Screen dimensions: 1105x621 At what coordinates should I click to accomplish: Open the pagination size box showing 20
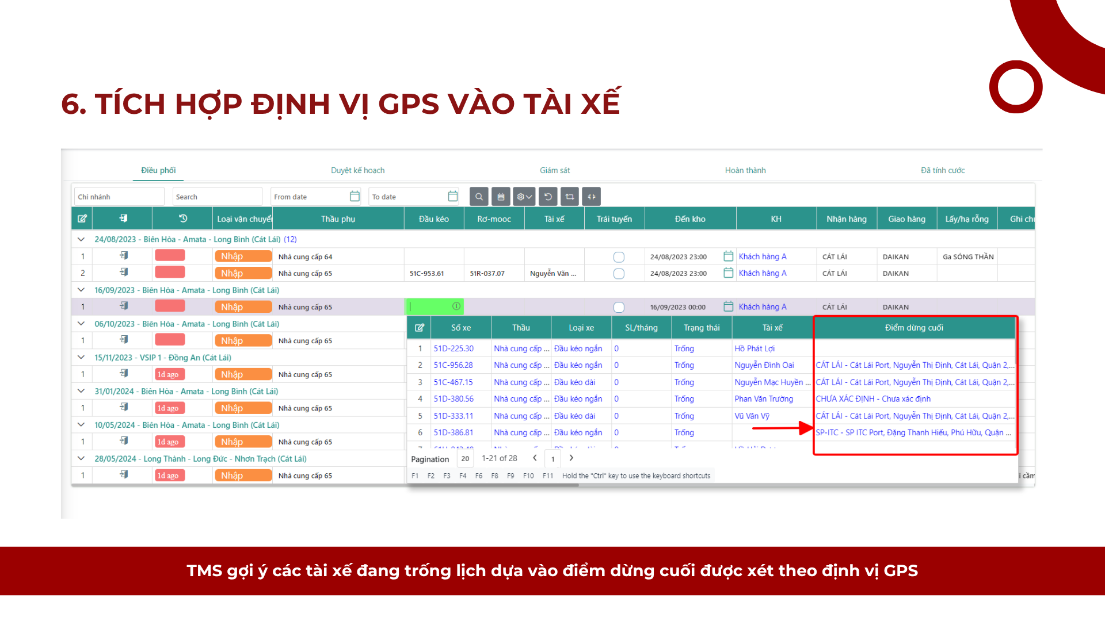point(465,459)
